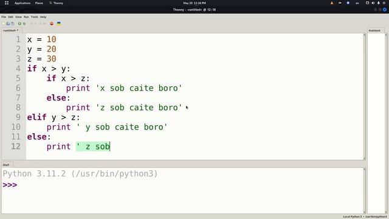This screenshot has width=389, height=219.
Task: Click the VLC cone tray icon
Action: coord(332,3)
